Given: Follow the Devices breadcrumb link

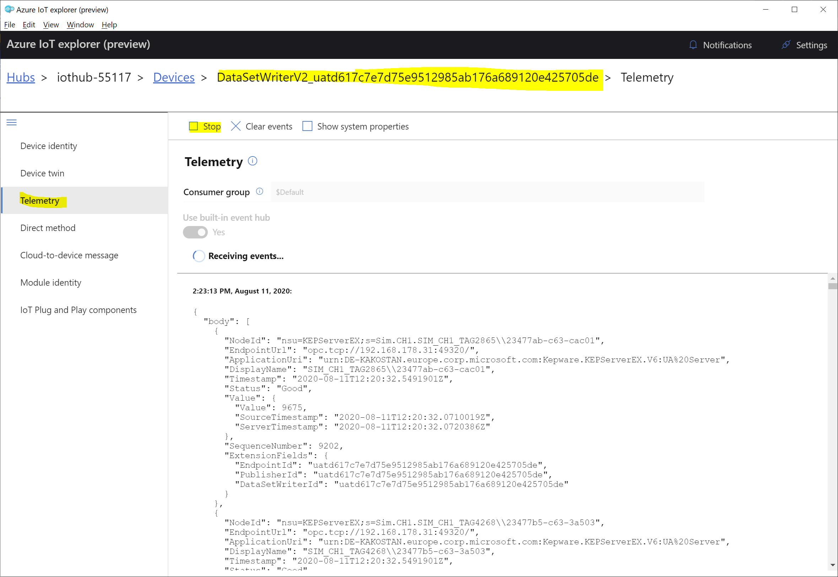Looking at the screenshot, I should (174, 77).
